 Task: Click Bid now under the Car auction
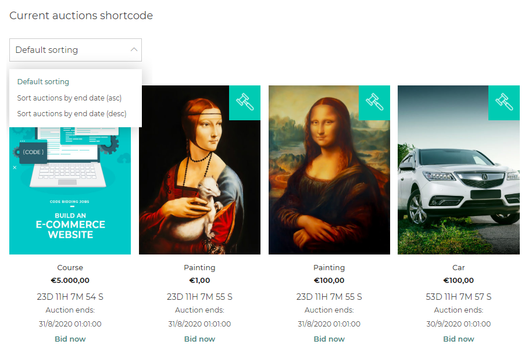(459, 339)
